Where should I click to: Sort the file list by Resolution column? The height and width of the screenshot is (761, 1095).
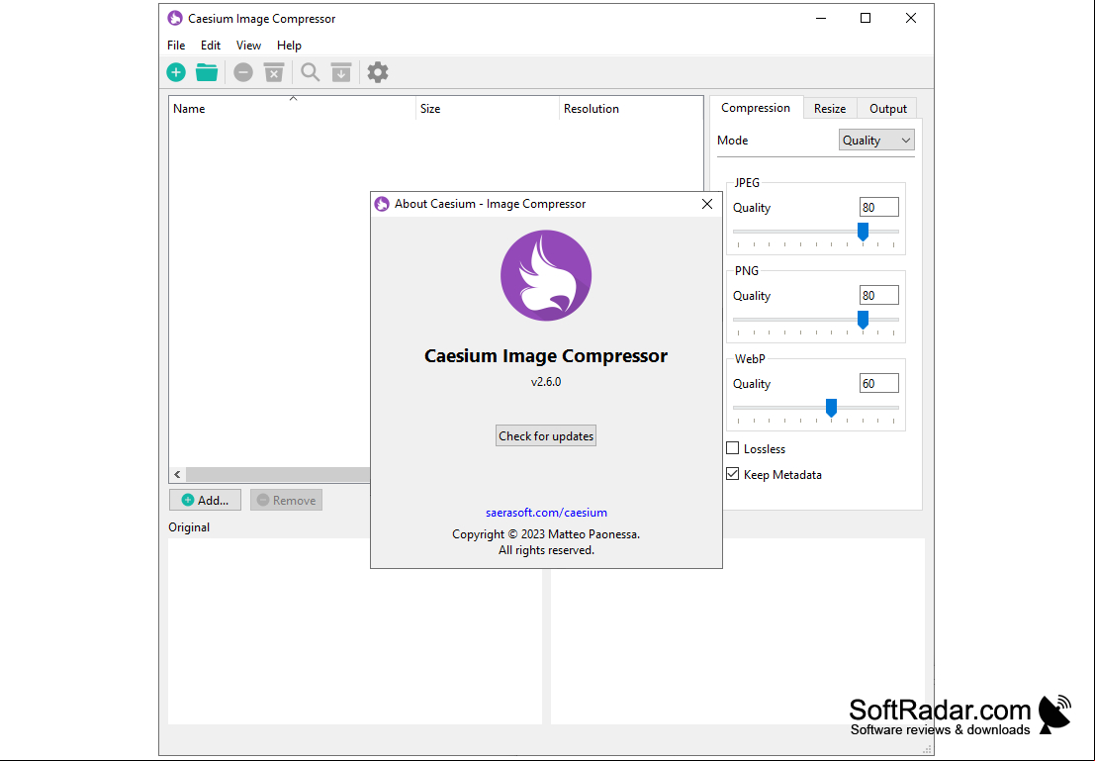[631, 108]
